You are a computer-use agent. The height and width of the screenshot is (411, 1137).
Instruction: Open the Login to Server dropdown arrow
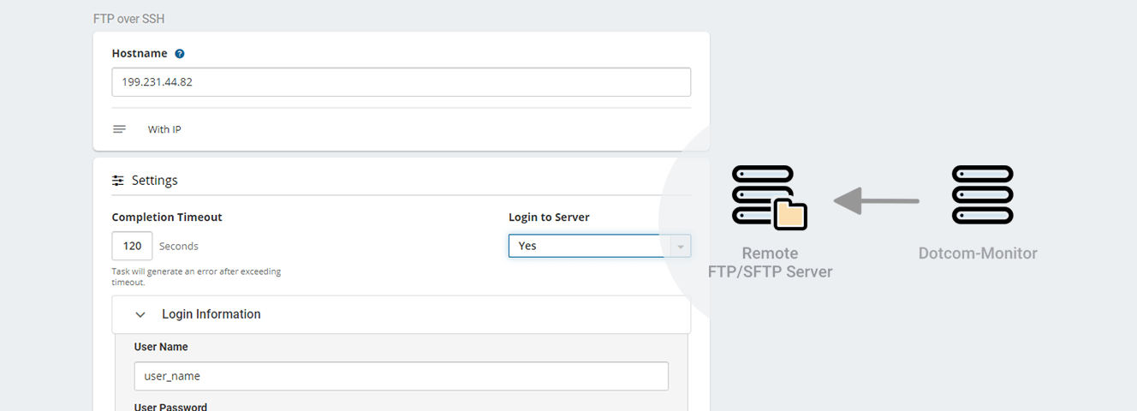click(681, 247)
